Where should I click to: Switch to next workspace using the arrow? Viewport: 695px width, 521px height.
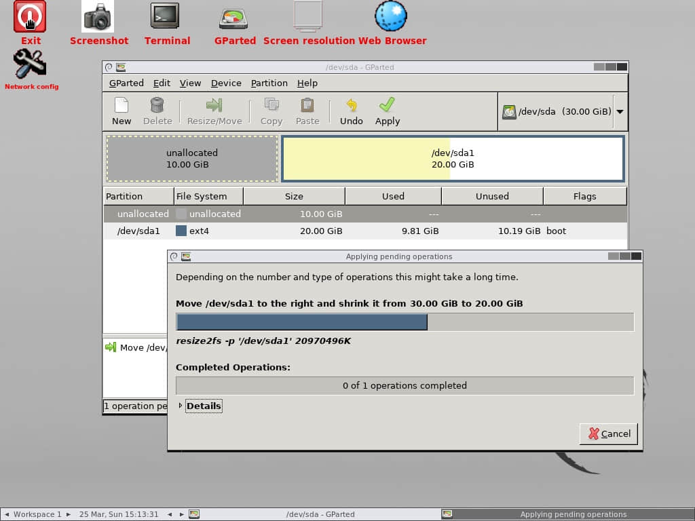69,514
